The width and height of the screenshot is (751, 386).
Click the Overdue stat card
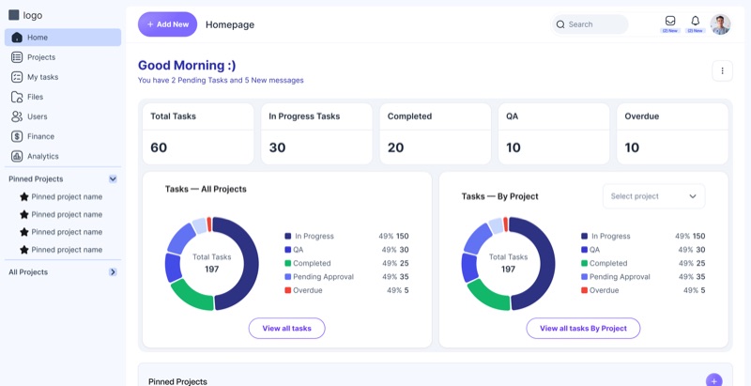[x=672, y=133]
